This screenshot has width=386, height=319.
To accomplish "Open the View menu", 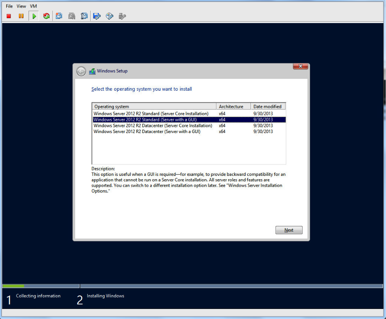I will tap(21, 6).
